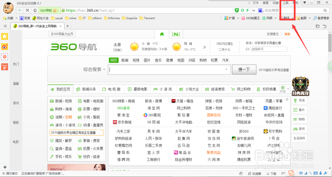Switch to the 小游戏 tab
The height and width of the screenshot is (177, 332).
[x=163, y=89]
